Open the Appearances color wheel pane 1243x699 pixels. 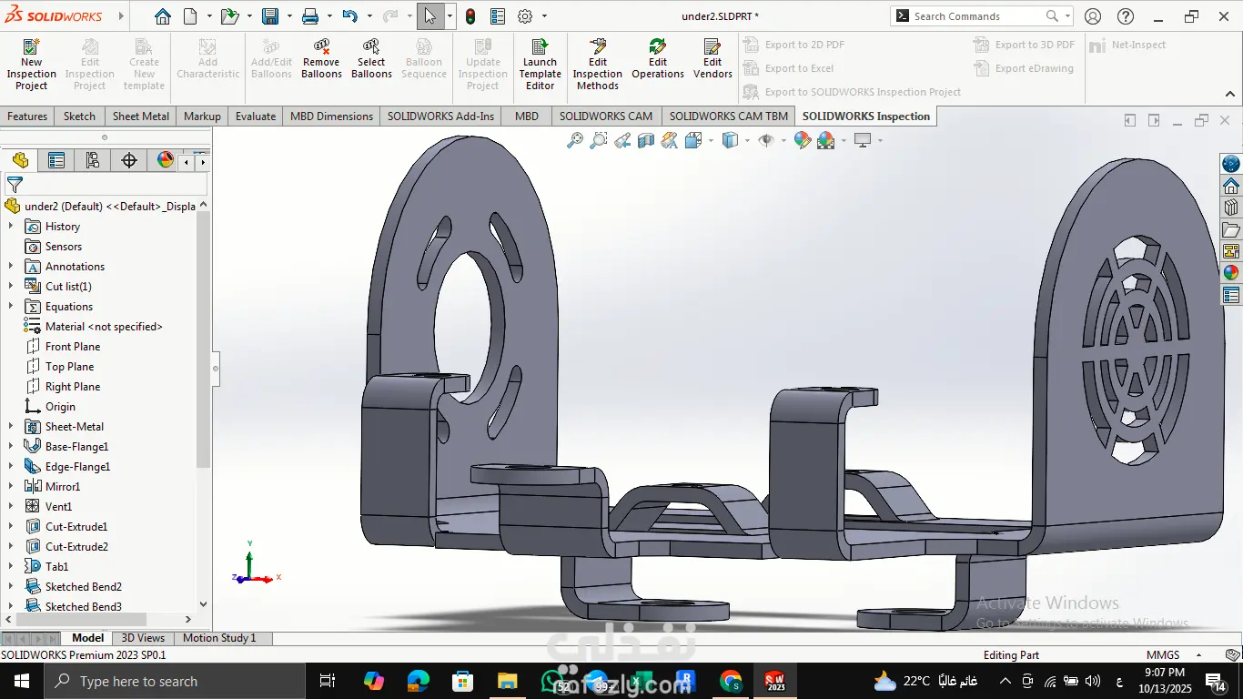[x=1230, y=272]
